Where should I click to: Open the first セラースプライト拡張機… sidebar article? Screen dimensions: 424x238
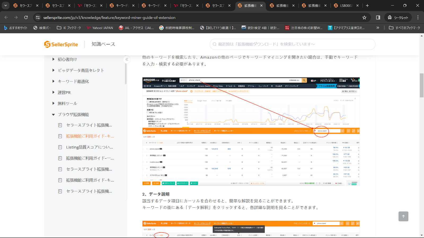pos(89,125)
